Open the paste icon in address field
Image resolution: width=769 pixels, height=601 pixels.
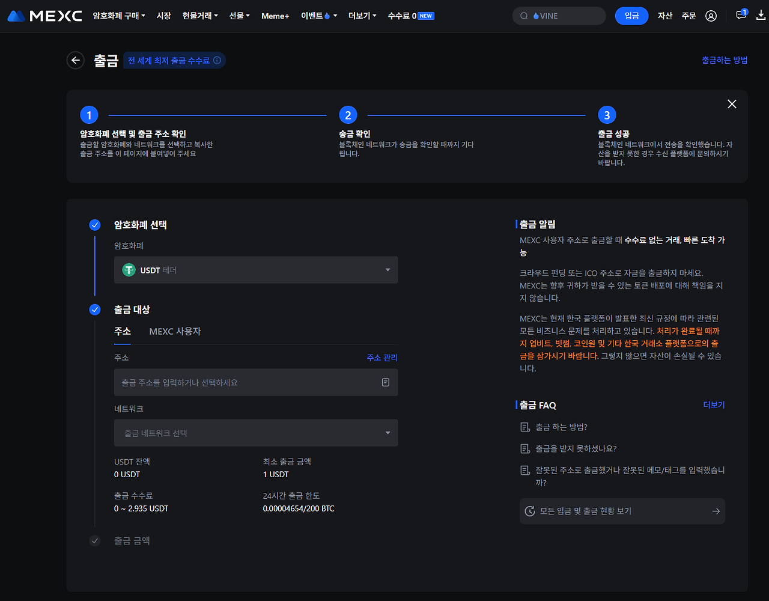[385, 381]
